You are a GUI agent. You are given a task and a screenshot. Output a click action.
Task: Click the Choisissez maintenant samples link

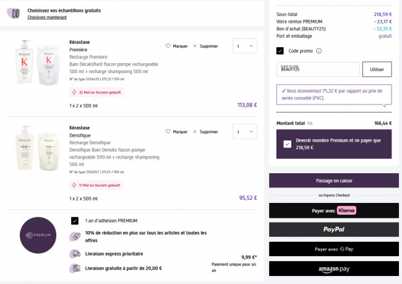point(46,17)
